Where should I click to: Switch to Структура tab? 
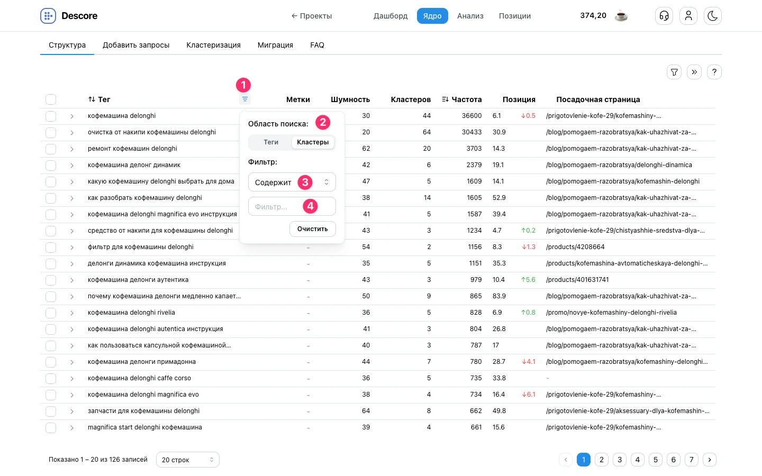point(67,45)
